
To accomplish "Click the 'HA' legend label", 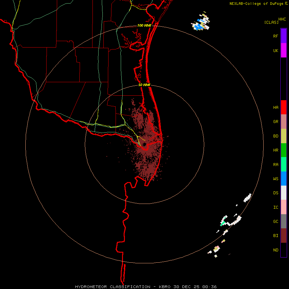I will pyautogui.click(x=276, y=108).
